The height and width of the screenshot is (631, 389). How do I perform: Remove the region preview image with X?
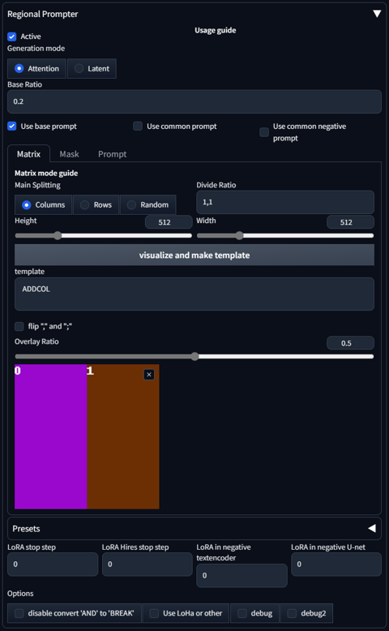point(149,375)
